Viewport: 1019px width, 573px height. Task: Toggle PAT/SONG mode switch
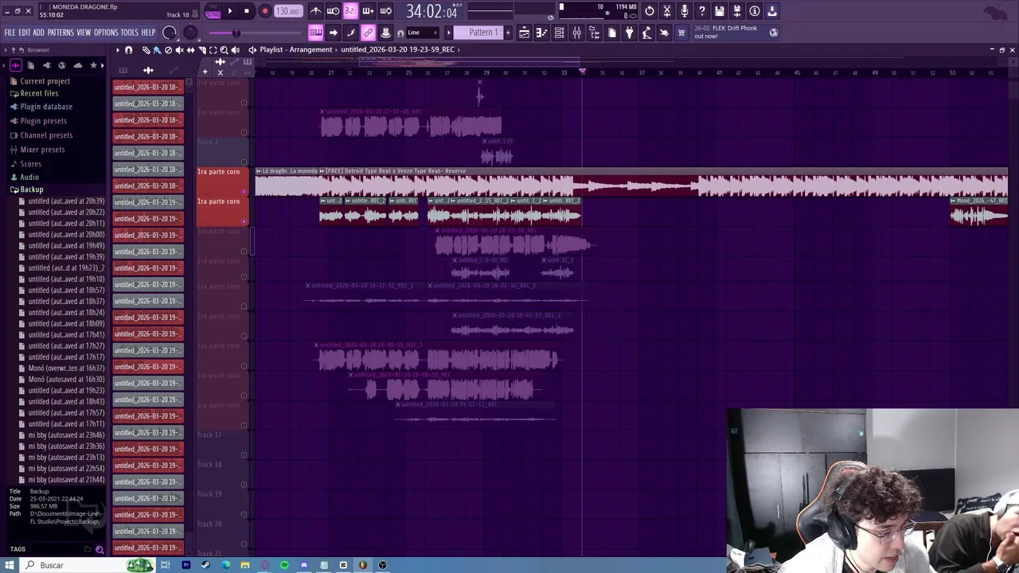tap(213, 11)
